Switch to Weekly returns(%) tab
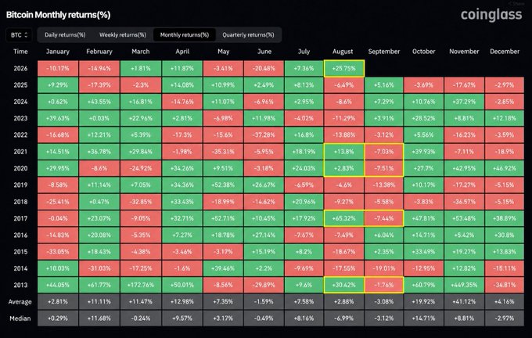The height and width of the screenshot is (338, 532). (123, 35)
